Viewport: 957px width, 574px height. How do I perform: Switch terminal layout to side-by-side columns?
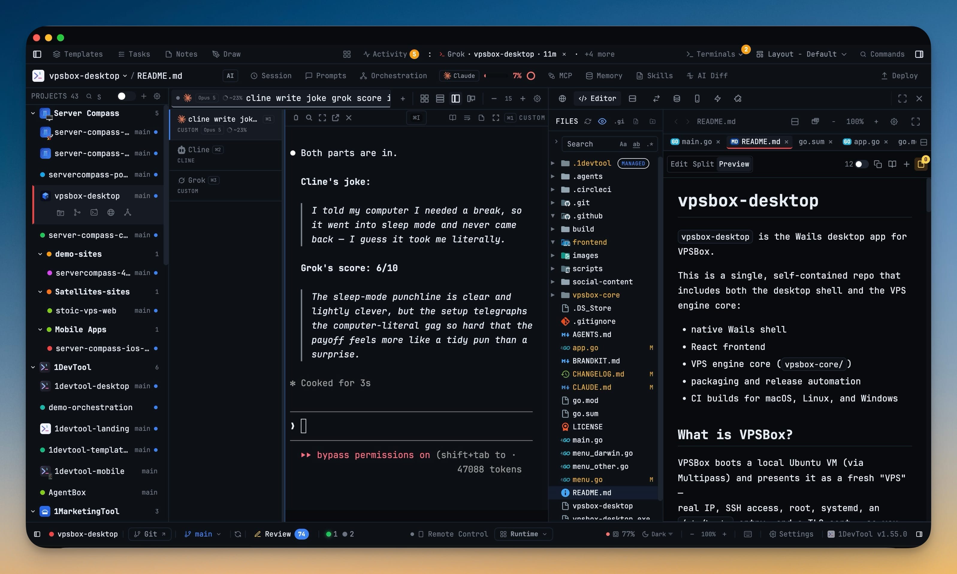tap(456, 99)
